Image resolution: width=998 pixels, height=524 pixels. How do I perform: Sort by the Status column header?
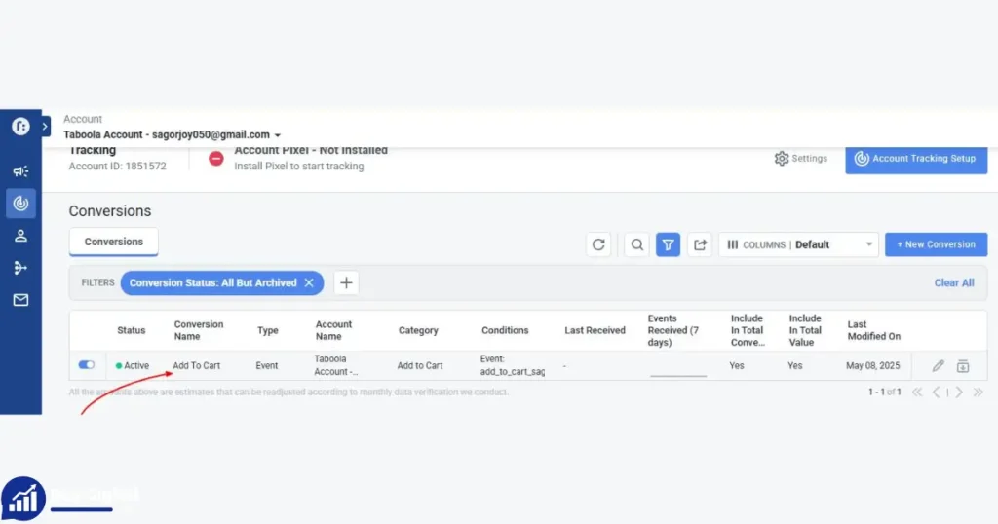click(132, 330)
